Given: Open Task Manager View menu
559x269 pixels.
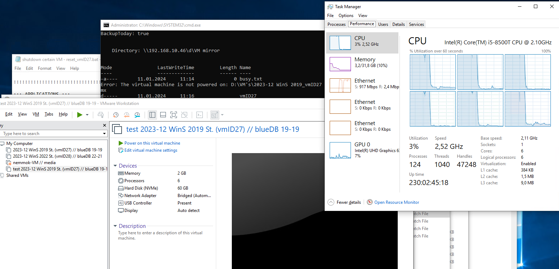Looking at the screenshot, I should pyautogui.click(x=363, y=16).
